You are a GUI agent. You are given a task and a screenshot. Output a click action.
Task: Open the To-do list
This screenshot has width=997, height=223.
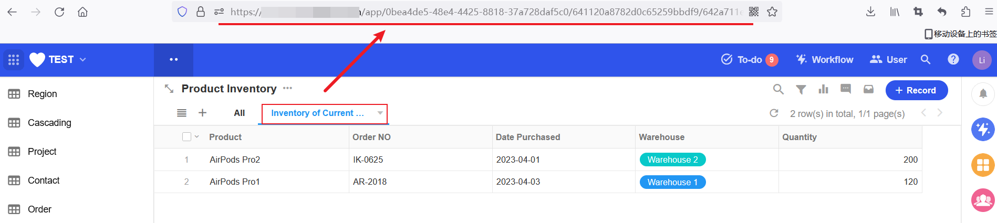(749, 60)
